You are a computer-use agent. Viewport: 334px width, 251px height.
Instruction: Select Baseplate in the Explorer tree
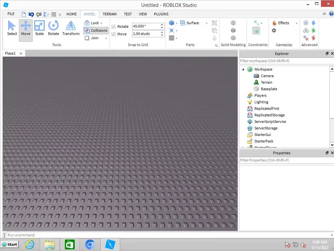[x=269, y=89]
